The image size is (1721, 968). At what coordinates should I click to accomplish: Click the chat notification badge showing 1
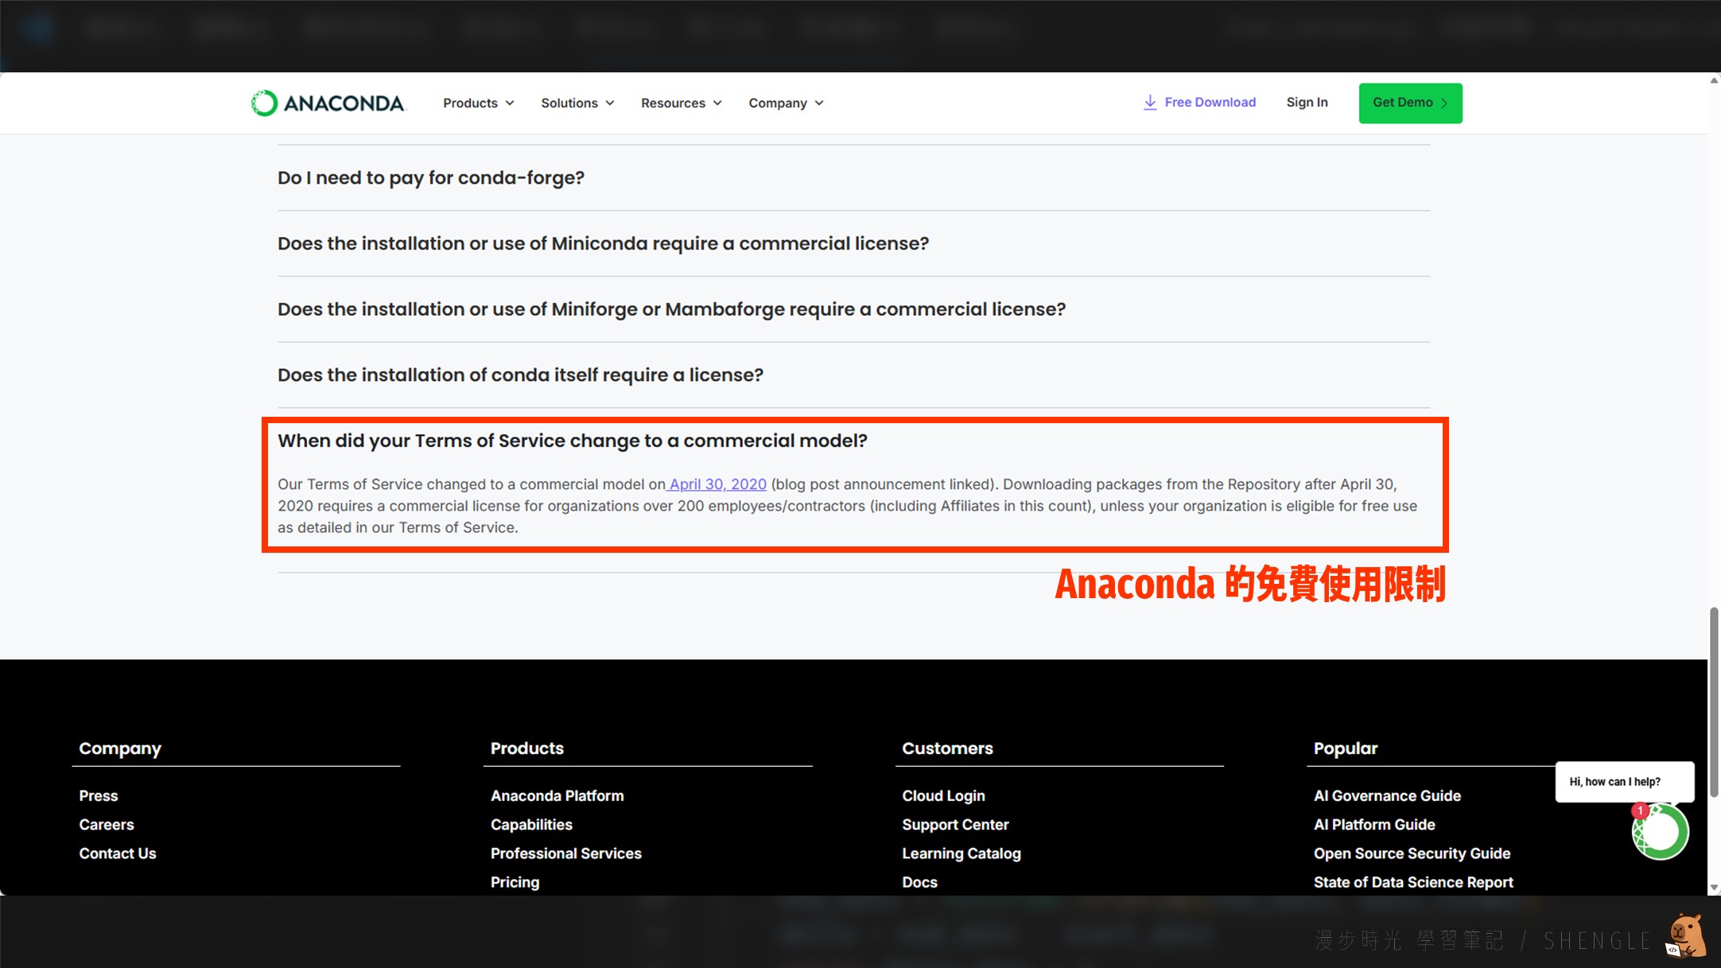tap(1640, 811)
